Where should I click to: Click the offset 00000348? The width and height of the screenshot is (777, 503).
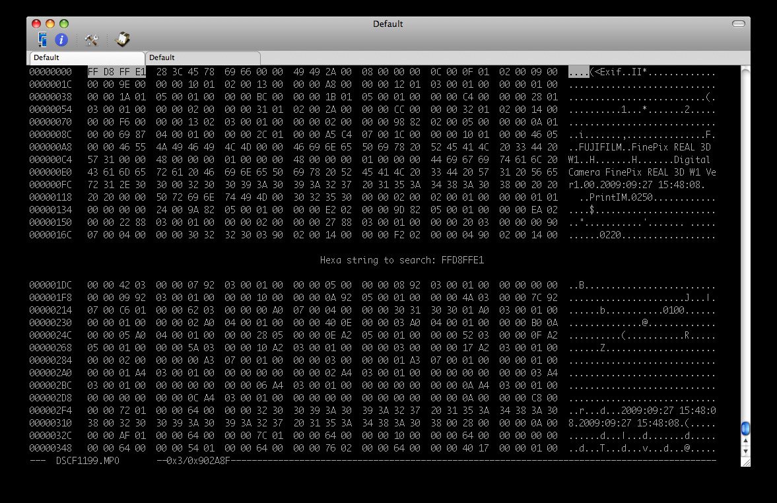coord(50,448)
